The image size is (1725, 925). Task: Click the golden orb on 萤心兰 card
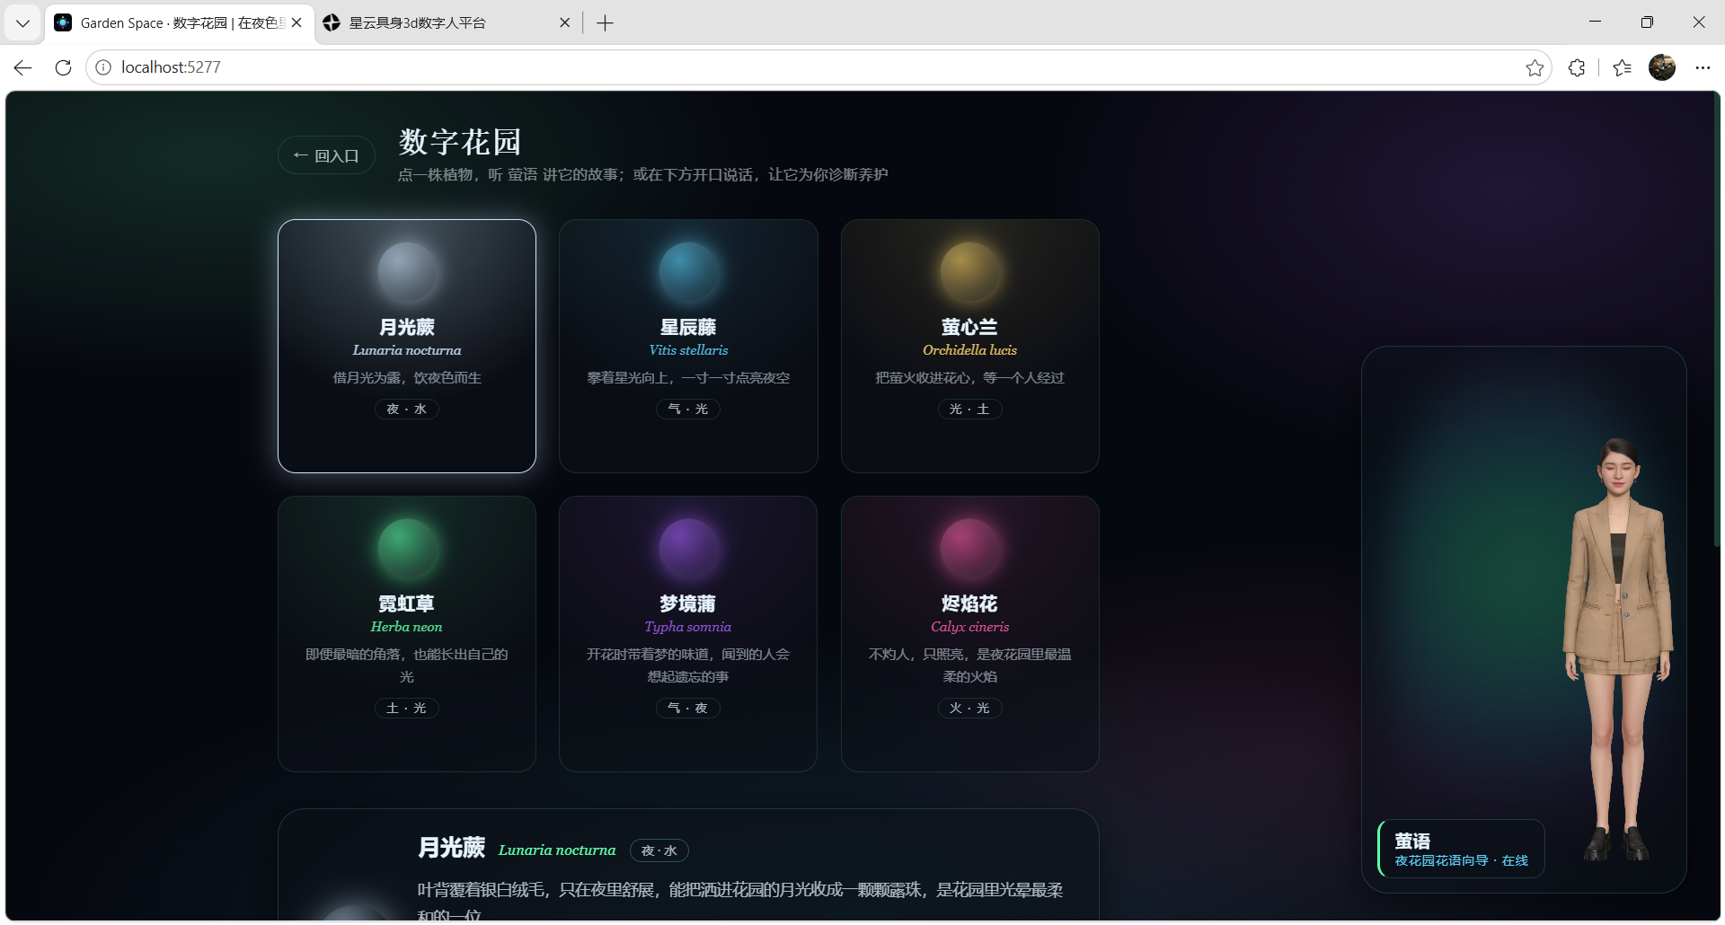pos(970,272)
